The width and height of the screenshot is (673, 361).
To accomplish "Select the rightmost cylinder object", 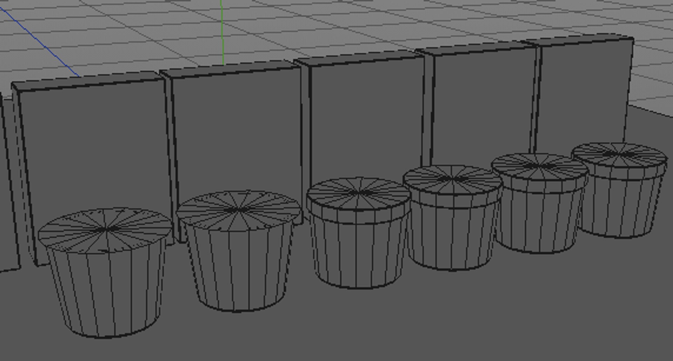I will (620, 190).
